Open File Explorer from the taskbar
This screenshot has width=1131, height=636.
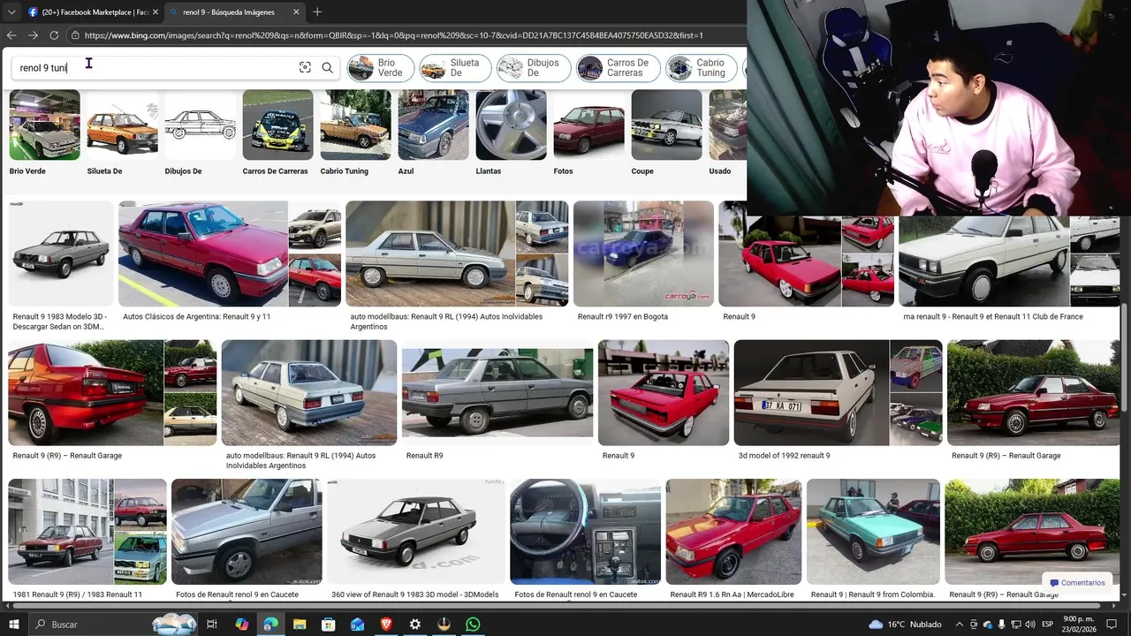click(x=300, y=625)
